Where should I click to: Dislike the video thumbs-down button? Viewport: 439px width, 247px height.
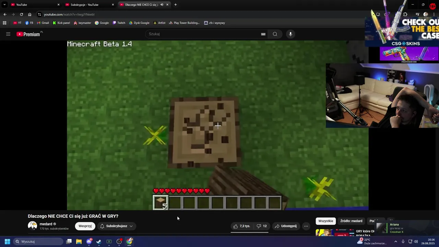[x=261, y=226]
